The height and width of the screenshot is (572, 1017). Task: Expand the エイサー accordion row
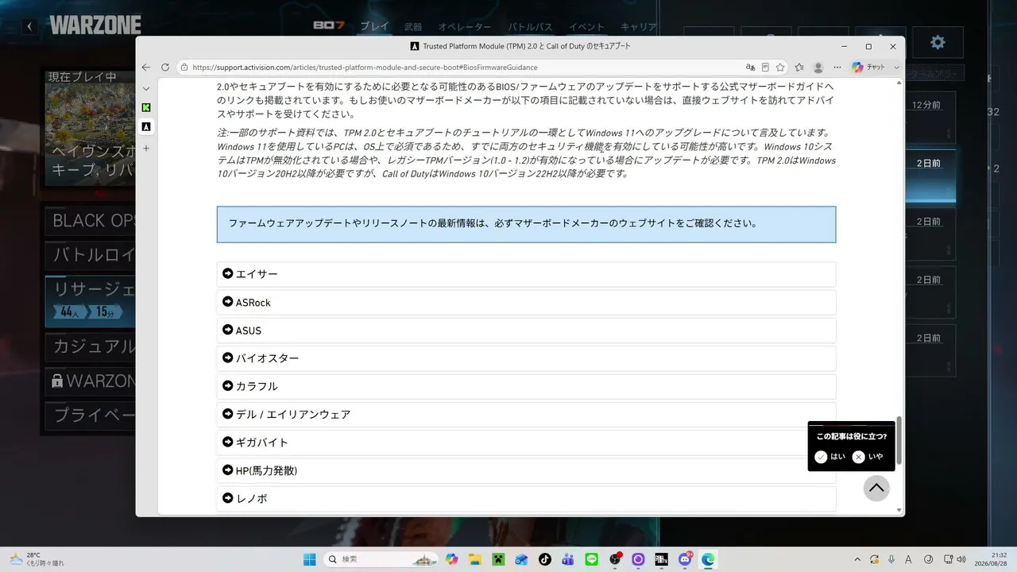[x=526, y=274]
